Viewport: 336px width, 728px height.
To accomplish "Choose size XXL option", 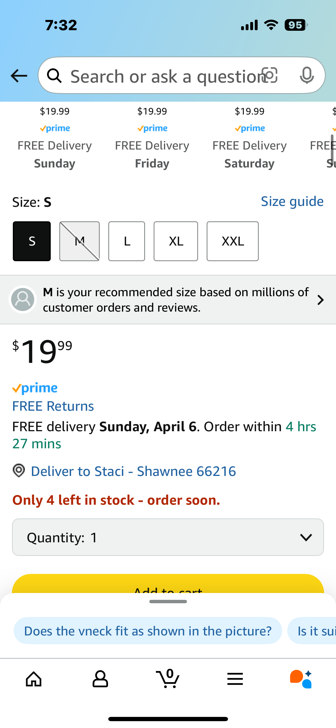I will [x=233, y=241].
